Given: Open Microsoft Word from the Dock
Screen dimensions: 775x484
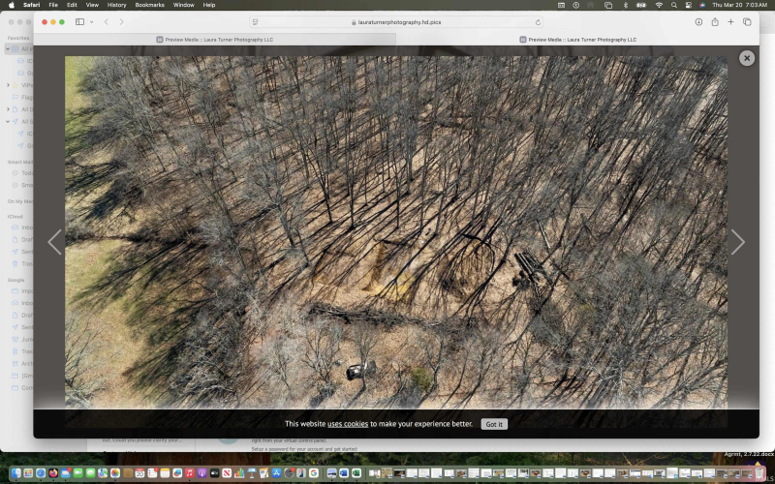Looking at the screenshot, I should tap(344, 473).
